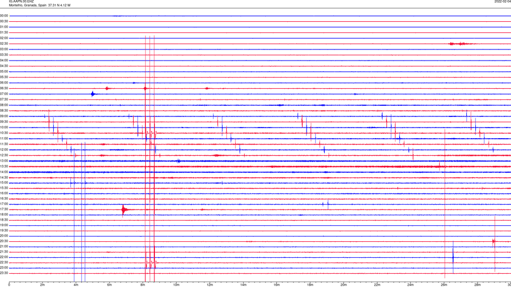511x287 pixels.
Task: Select the 03:30 time row label
Action: [x=4, y=55]
